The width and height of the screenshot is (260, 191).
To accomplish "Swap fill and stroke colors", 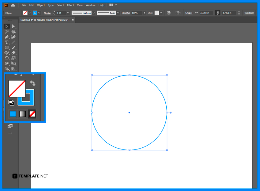I will click(x=32, y=83).
